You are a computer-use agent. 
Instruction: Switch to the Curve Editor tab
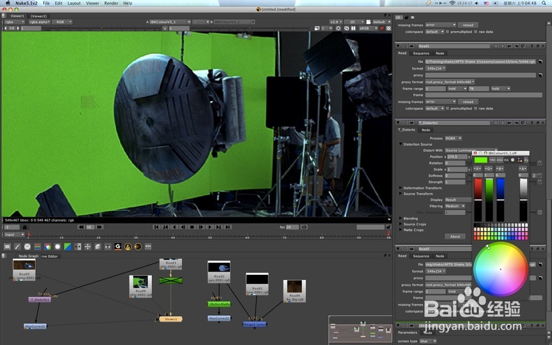click(50, 256)
